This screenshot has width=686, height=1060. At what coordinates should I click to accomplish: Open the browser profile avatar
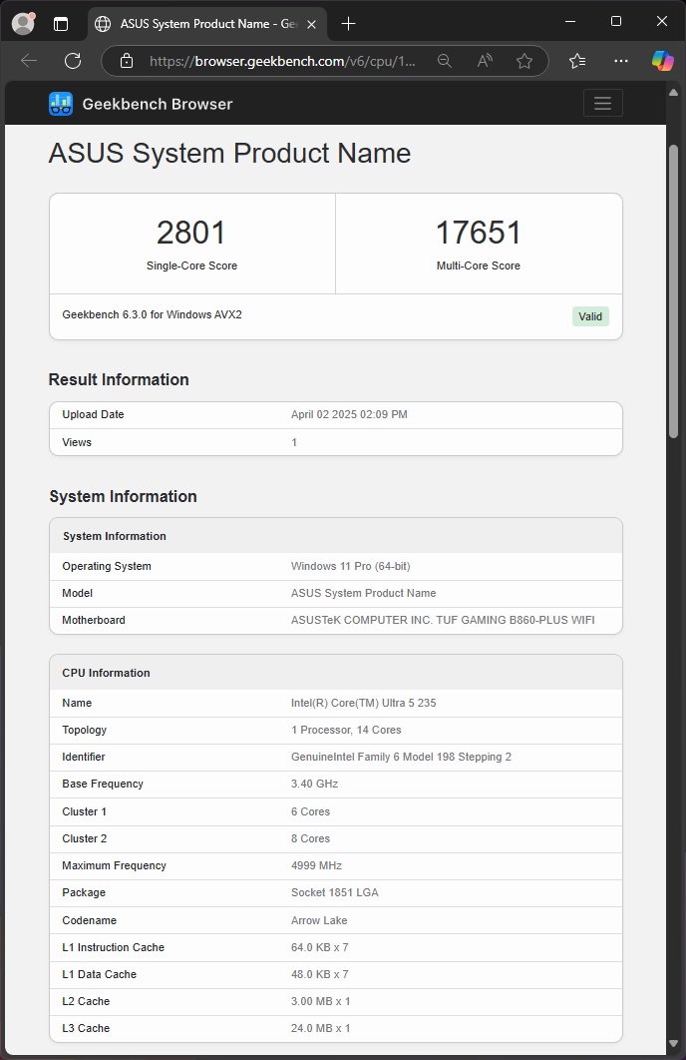tap(24, 24)
